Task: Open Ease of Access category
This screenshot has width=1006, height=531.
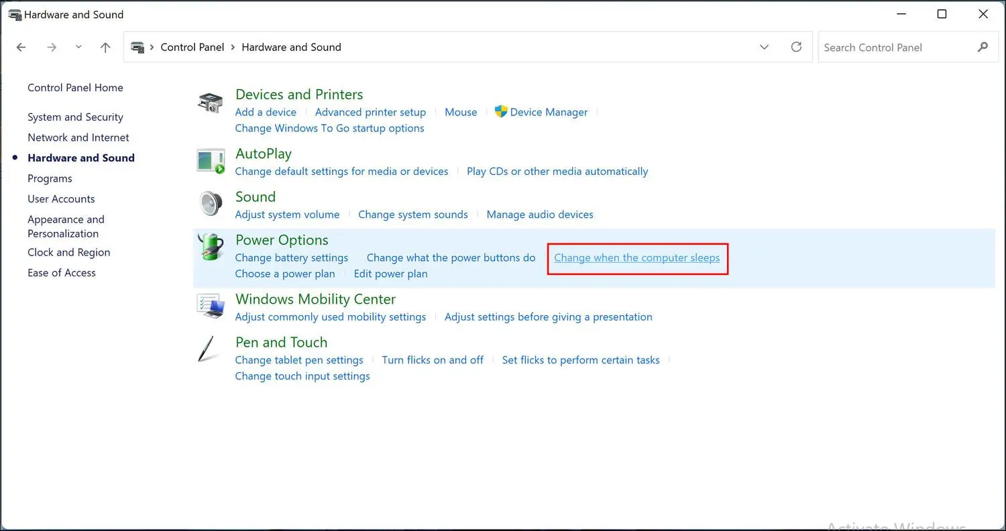Action: pyautogui.click(x=62, y=273)
